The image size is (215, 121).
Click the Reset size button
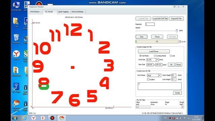(178, 65)
